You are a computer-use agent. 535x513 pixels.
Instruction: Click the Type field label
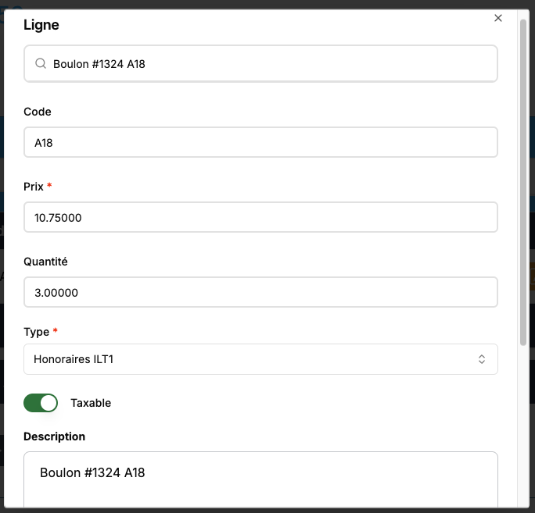(x=36, y=332)
